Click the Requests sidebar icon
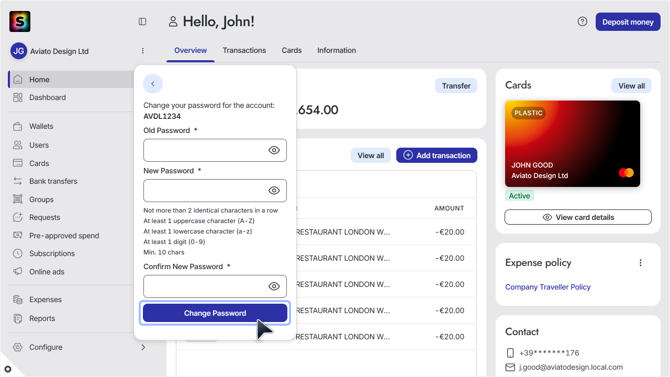 pos(18,217)
